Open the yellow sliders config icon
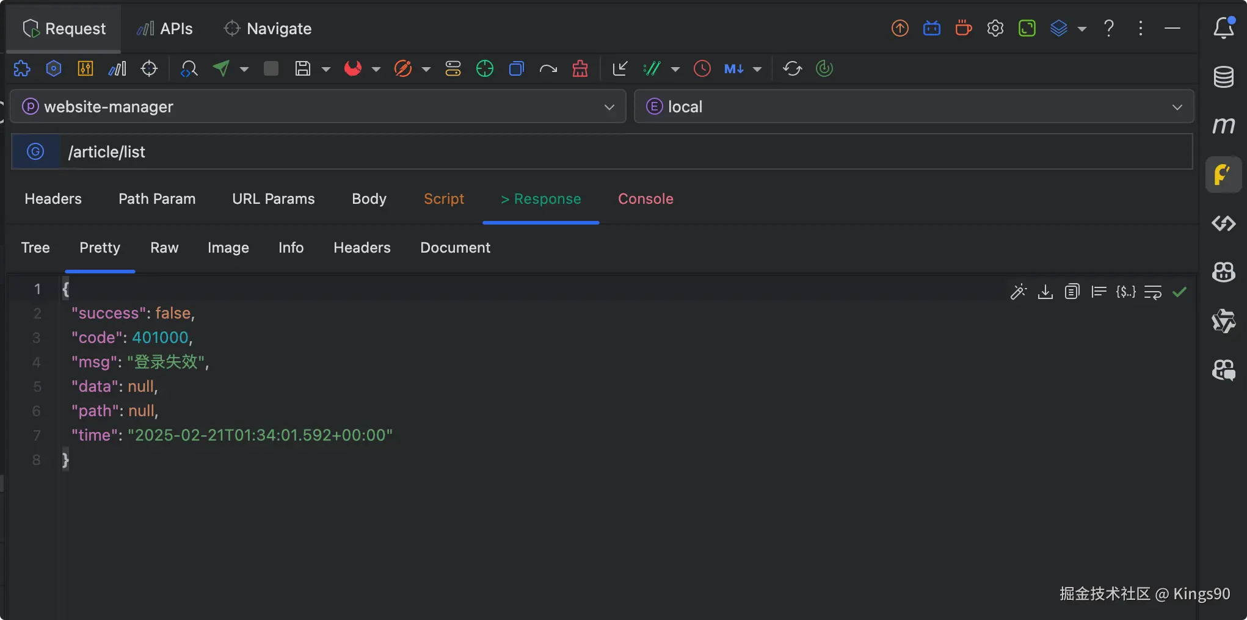This screenshot has width=1247, height=620. 85,68
